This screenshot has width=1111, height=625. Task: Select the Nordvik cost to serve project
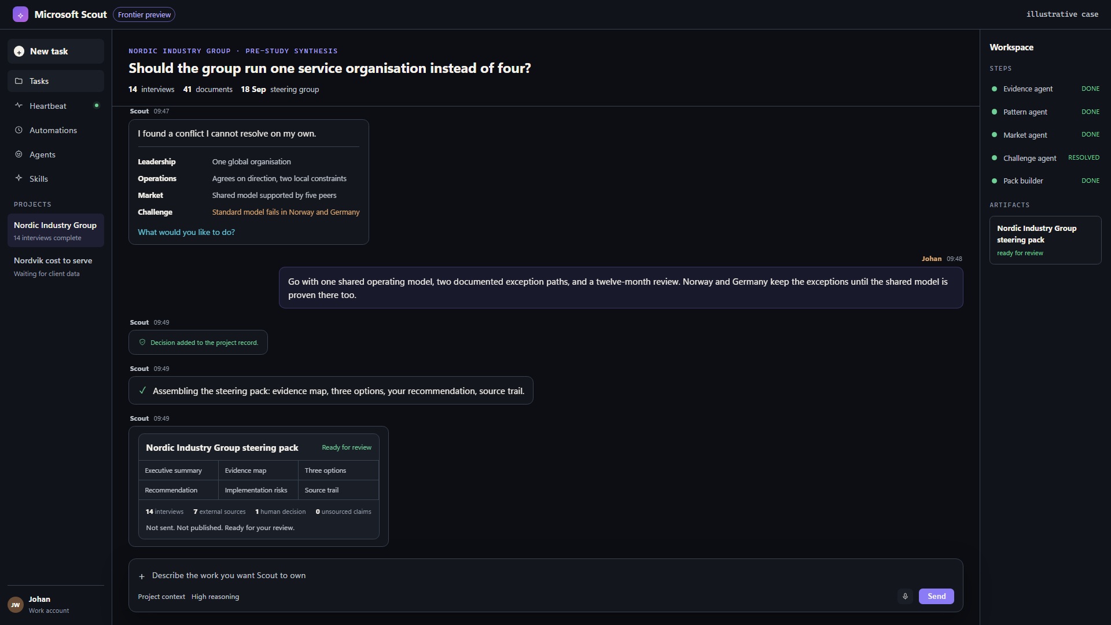[x=56, y=266]
